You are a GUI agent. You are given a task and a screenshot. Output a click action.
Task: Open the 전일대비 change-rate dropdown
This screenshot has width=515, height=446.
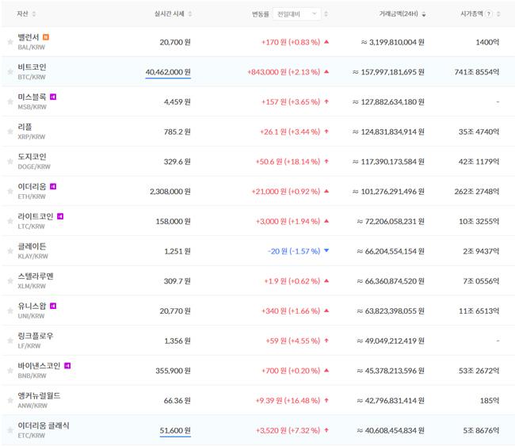pyautogui.click(x=297, y=13)
